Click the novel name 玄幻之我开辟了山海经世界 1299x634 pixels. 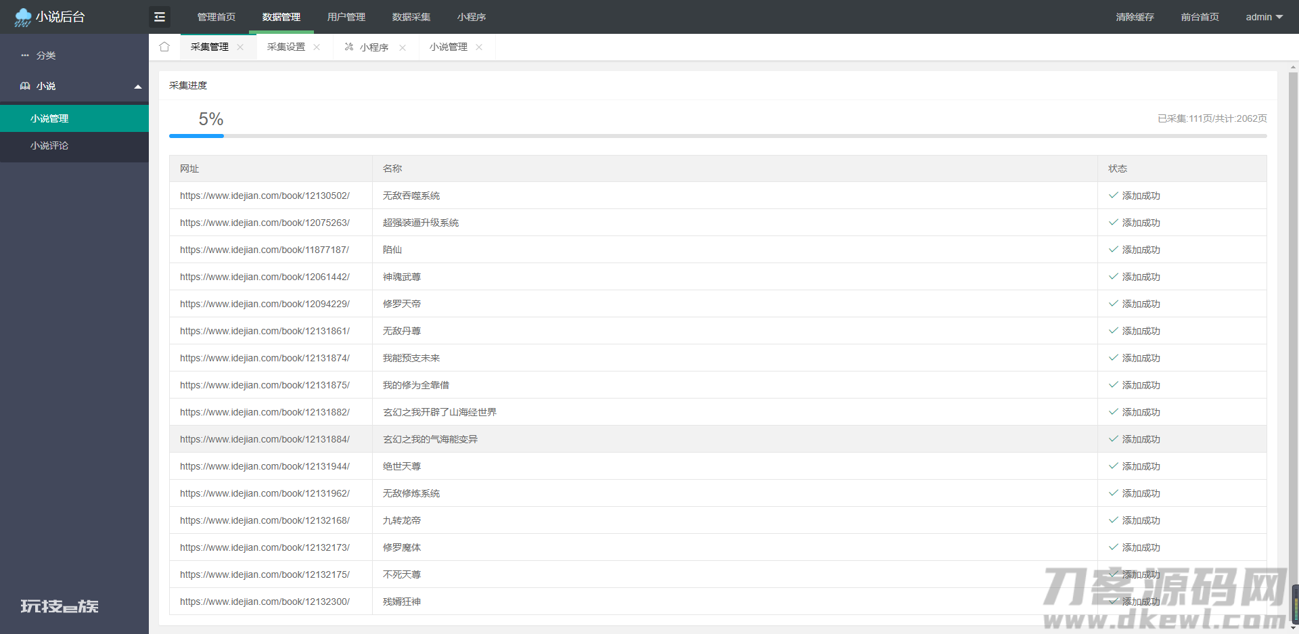[440, 412]
